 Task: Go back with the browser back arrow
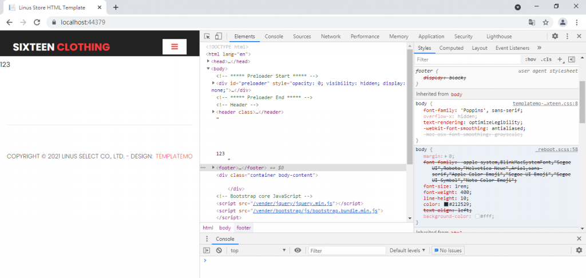pyautogui.click(x=9, y=22)
